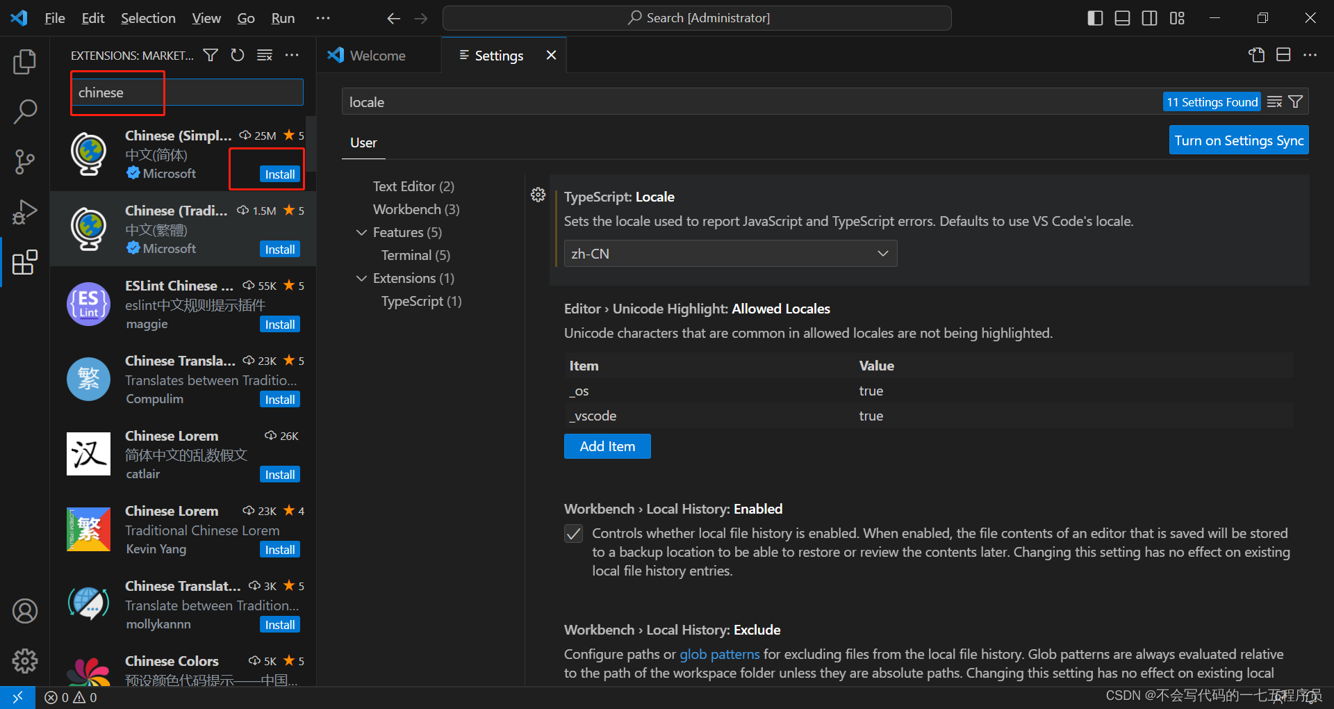
Task: Open editor more actions ellipsis
Action: [1310, 55]
